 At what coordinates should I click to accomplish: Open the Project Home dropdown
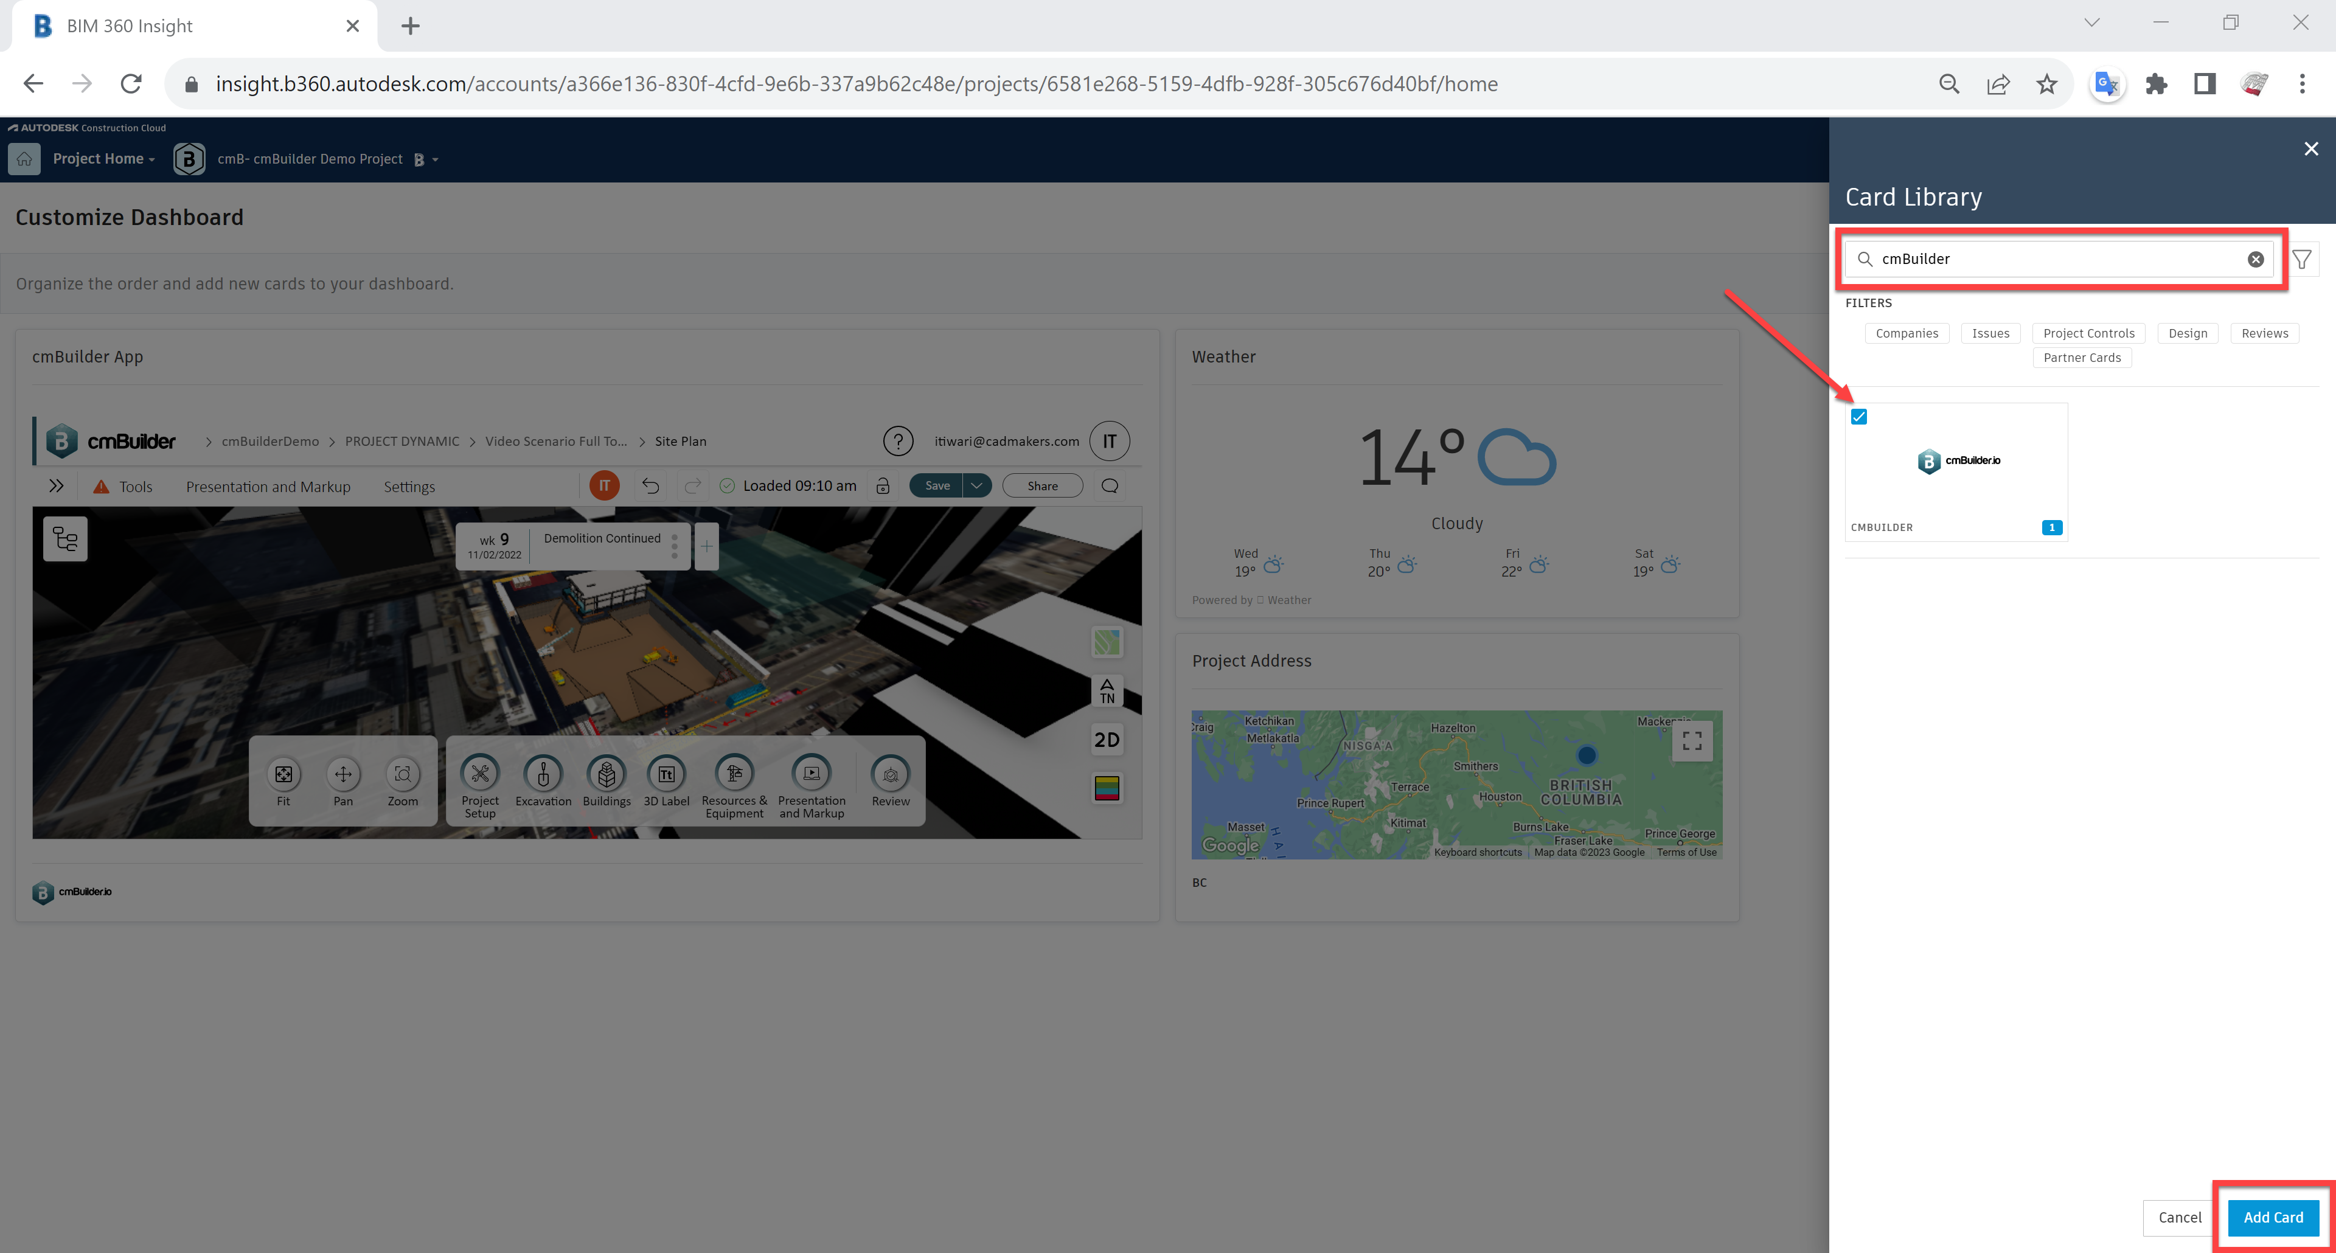click(x=103, y=159)
